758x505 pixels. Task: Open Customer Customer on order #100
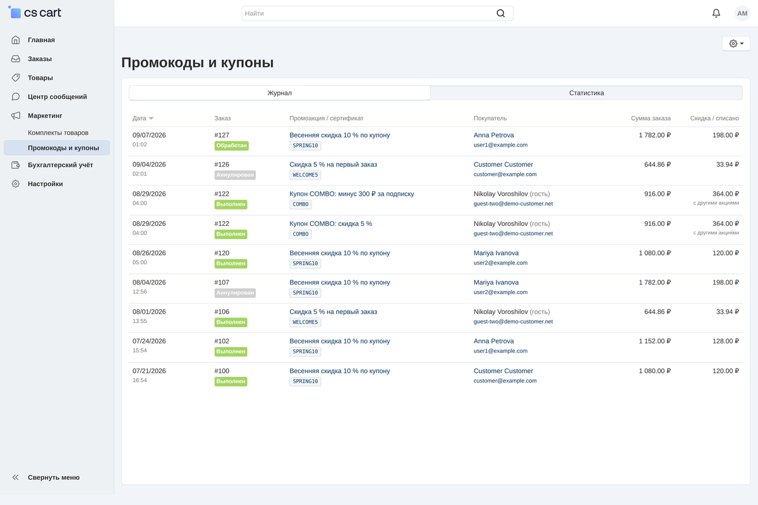503,371
